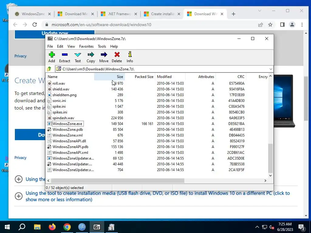Expand the 7-Zip address path dropdown
Viewport: 311px width, 233px height.
tap(271, 69)
